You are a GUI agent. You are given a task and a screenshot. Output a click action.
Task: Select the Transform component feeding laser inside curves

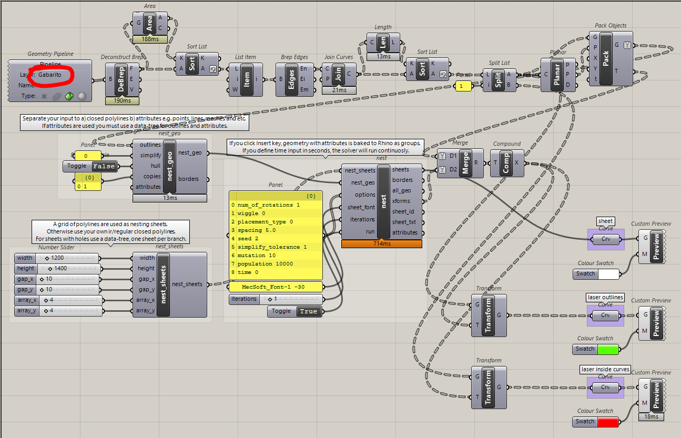[x=489, y=387]
